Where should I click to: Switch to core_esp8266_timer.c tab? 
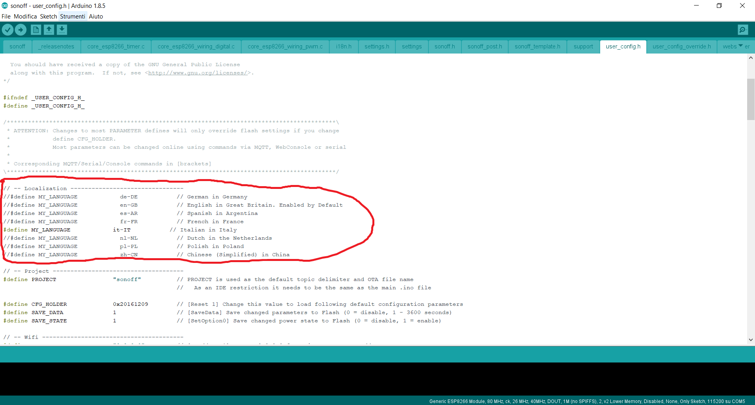[x=116, y=46]
